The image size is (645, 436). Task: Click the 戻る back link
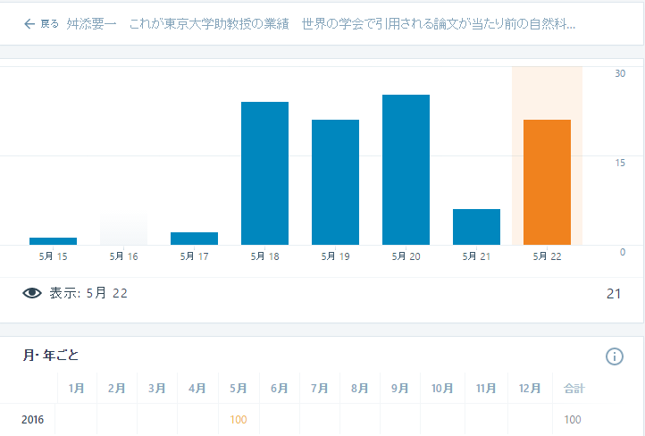[x=50, y=24]
